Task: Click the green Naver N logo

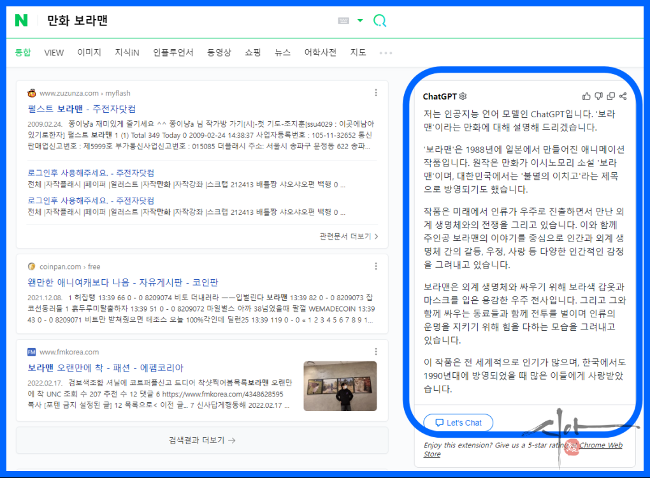Action: [x=21, y=20]
